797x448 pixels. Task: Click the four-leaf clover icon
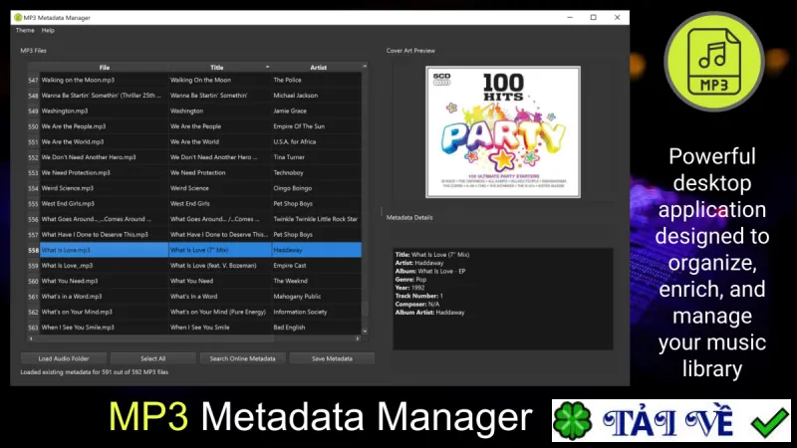573,420
